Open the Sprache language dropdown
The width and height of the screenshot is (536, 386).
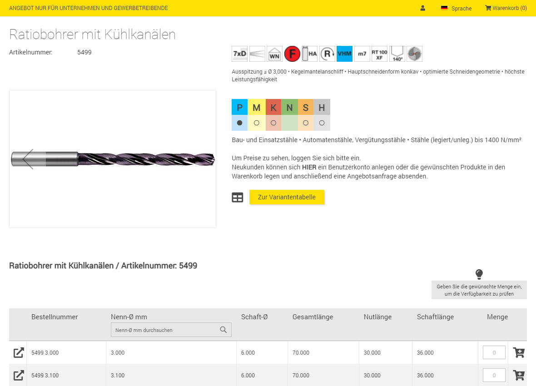tap(457, 8)
